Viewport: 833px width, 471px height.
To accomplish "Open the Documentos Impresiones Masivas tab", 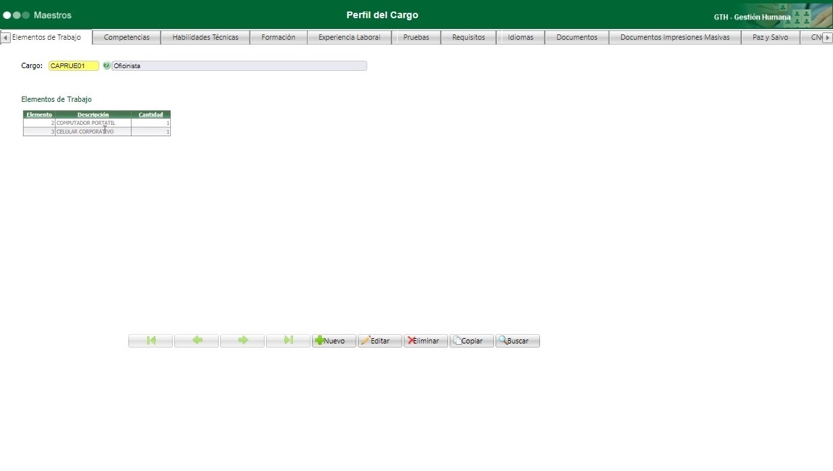I will tap(674, 38).
